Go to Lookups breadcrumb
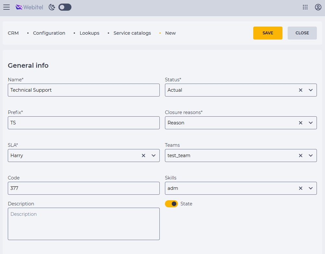Viewport: 325px width, 254px height. (x=90, y=33)
